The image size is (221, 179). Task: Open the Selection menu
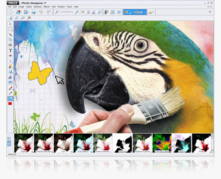click(x=38, y=7)
